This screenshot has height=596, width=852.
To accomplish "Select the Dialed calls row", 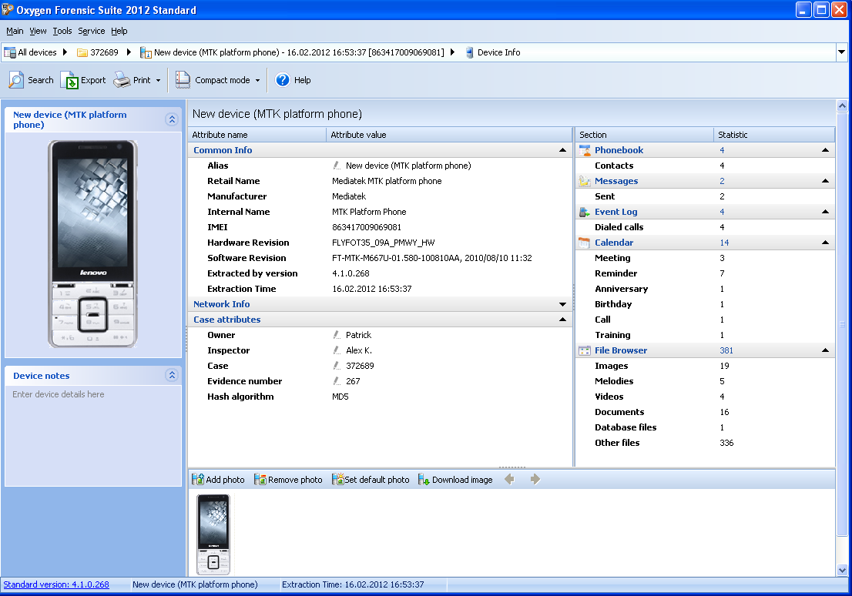I will (x=705, y=227).
